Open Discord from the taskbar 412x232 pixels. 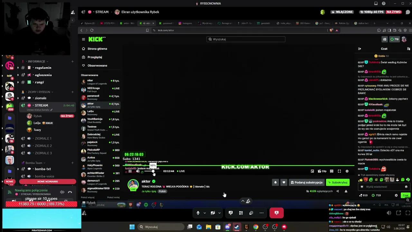[x=228, y=227]
